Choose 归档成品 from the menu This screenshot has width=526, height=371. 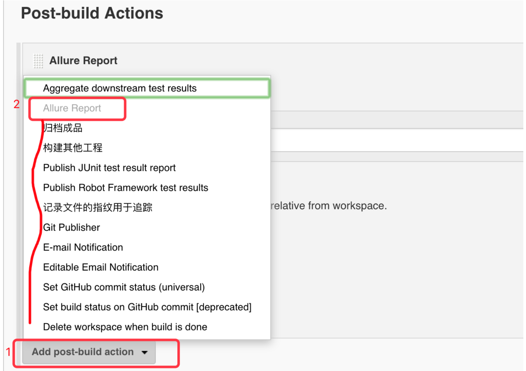[x=63, y=128]
